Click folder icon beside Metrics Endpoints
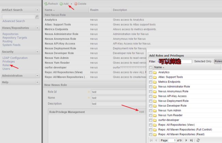Screen dimensions: 222x143 click(x=155, y=82)
